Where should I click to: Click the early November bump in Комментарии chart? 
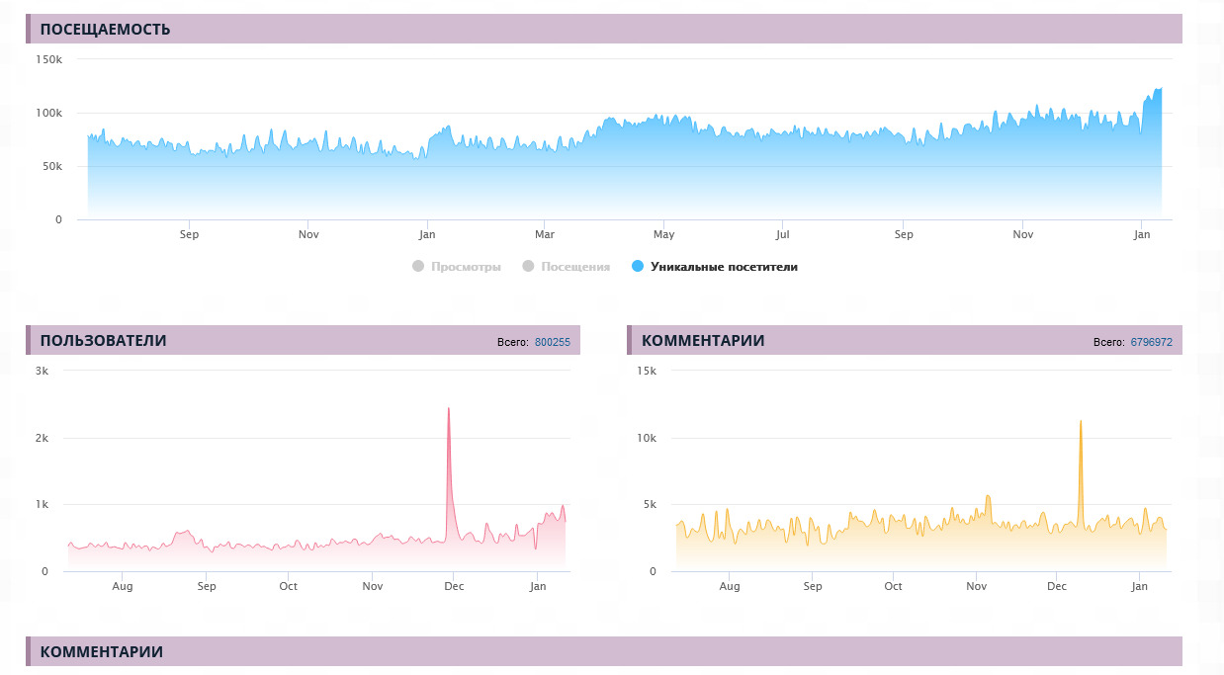coord(988,498)
